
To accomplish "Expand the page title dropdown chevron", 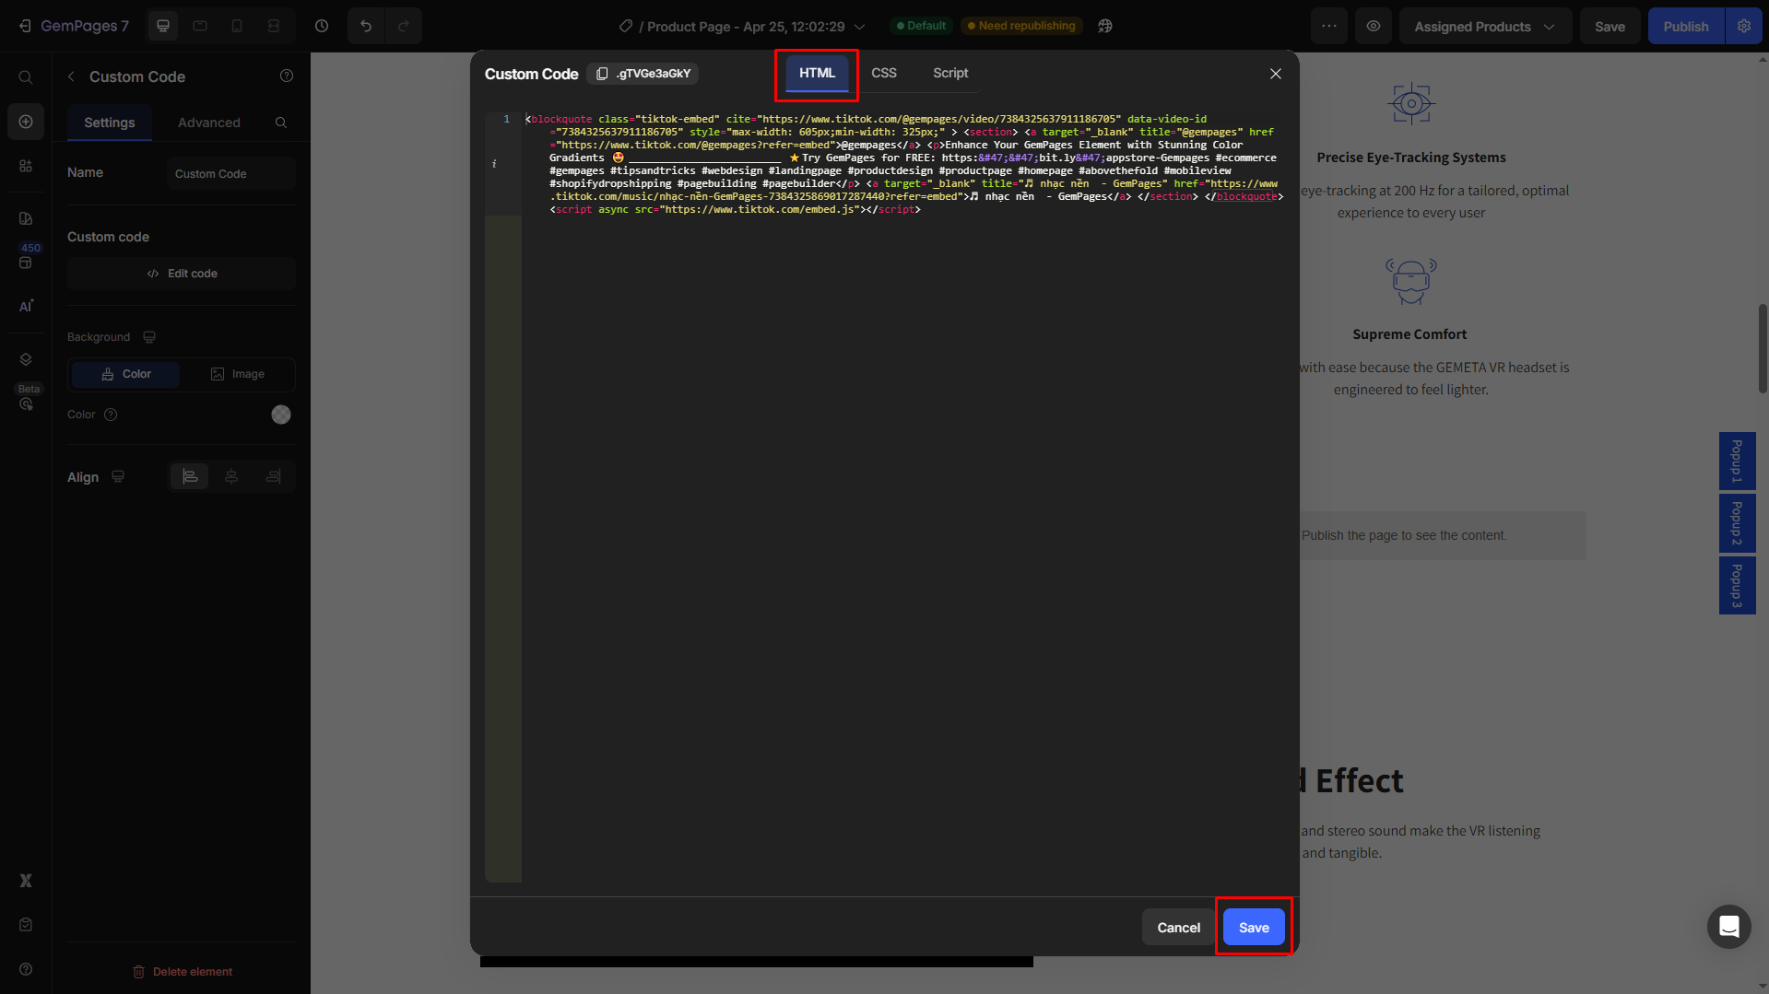I will [x=859, y=27].
